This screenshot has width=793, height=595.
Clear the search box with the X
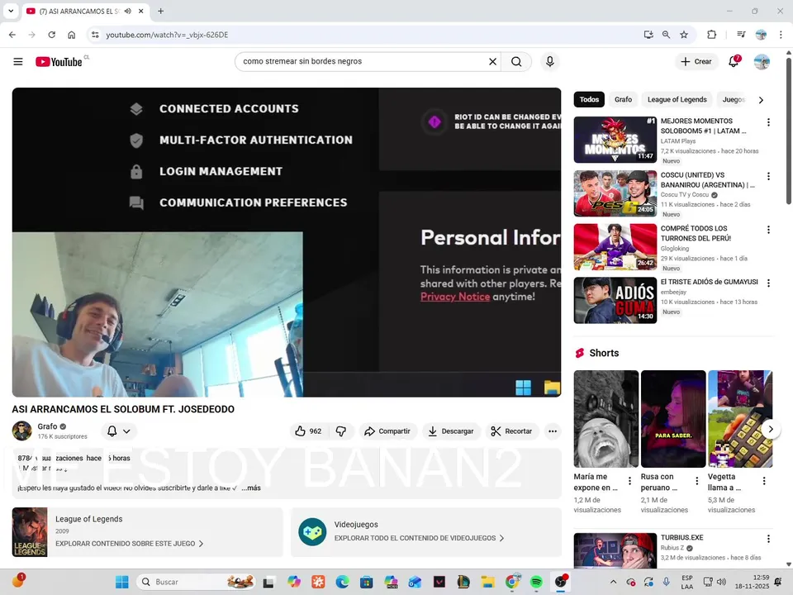point(492,61)
